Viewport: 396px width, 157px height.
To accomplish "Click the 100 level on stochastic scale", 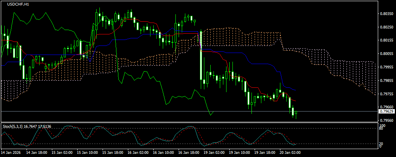I will point(383,125).
